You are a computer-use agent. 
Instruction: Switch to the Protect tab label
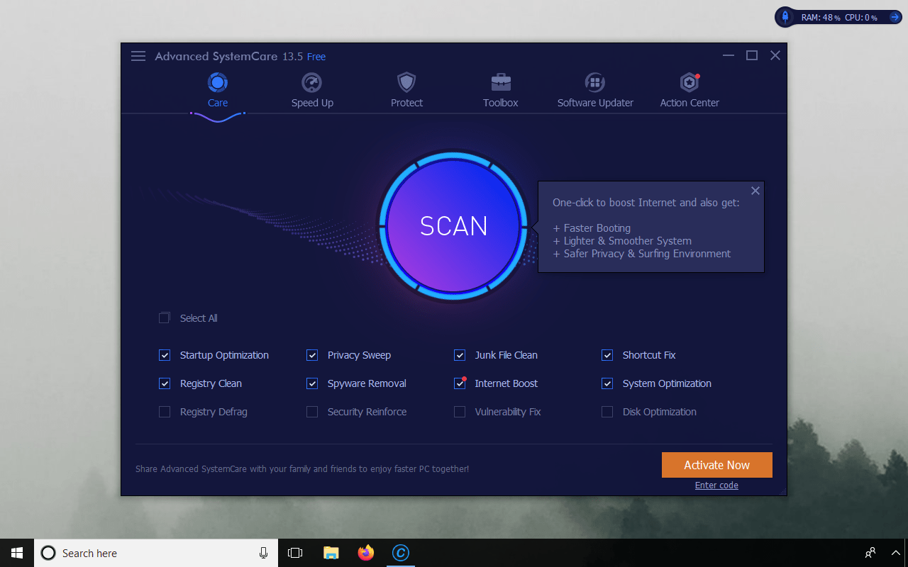[406, 103]
